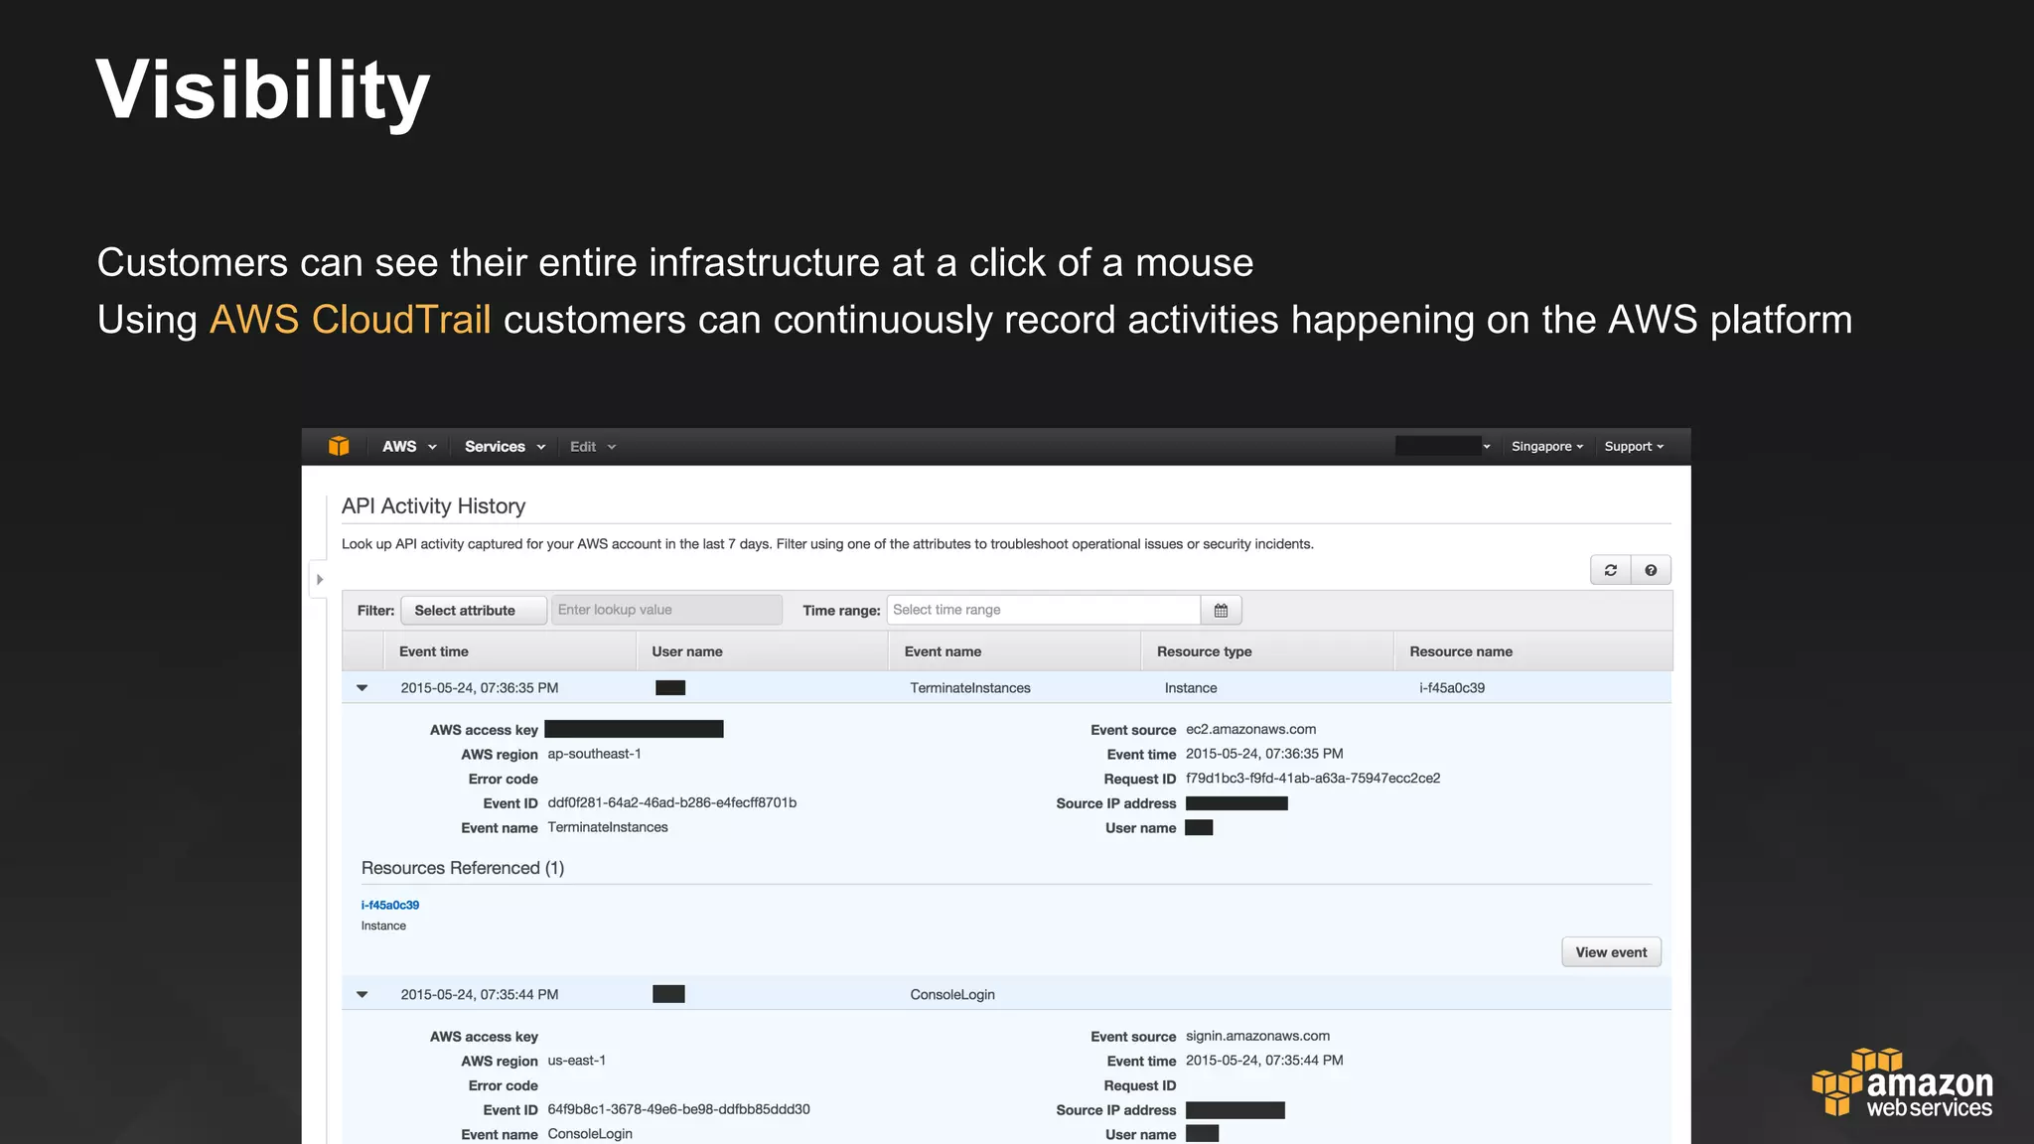
Task: Open the Support menu
Action: pos(1634,447)
